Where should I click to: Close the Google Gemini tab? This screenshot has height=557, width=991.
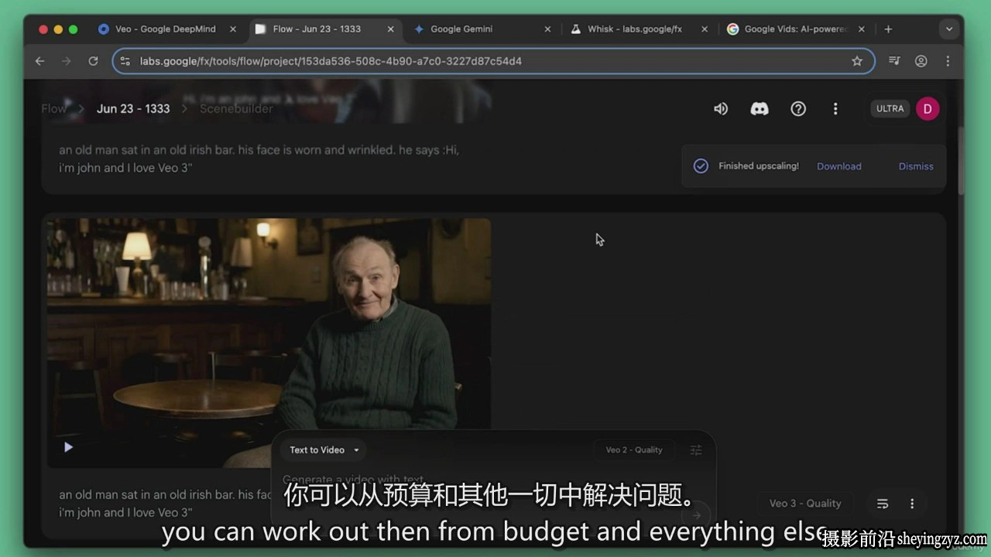click(x=547, y=29)
